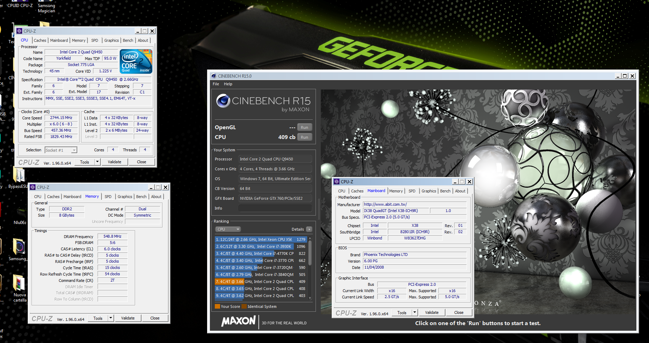Open File menu in Cinebench

pyautogui.click(x=216, y=84)
